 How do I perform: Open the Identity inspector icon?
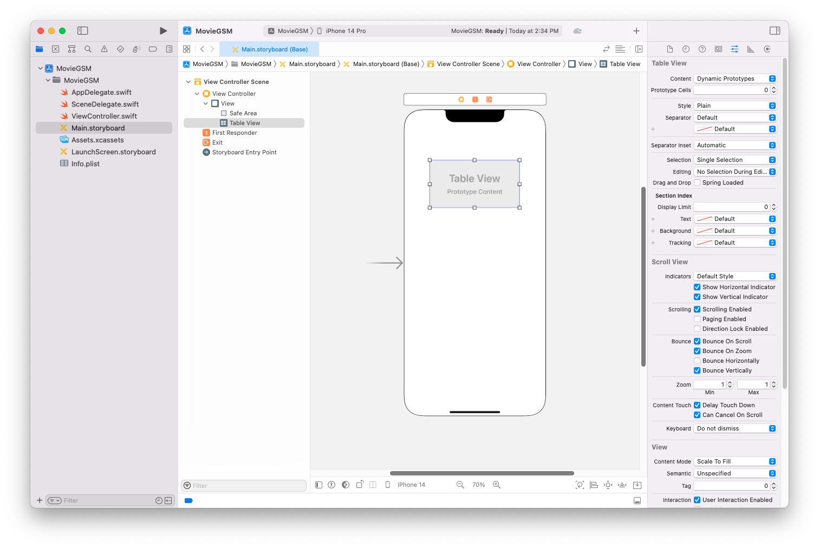tap(718, 49)
